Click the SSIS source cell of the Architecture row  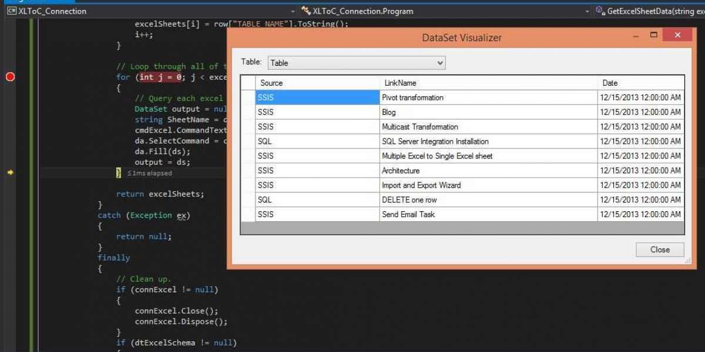pos(317,171)
